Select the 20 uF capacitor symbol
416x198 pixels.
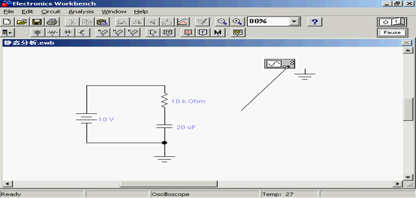pos(164,126)
